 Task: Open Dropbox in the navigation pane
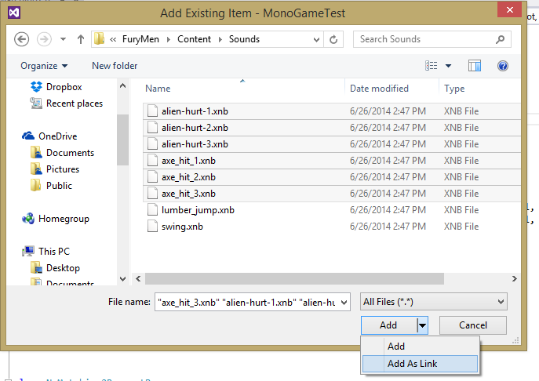pyautogui.click(x=63, y=87)
